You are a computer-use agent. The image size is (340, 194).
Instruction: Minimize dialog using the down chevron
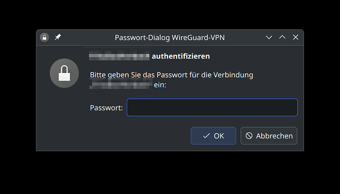point(269,37)
